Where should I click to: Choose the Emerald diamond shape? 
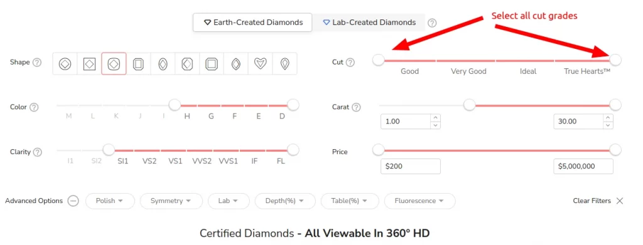pyautogui.click(x=139, y=64)
